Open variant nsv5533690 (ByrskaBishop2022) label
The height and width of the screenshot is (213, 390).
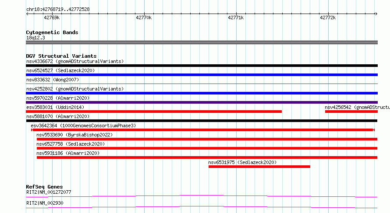pos(74,135)
